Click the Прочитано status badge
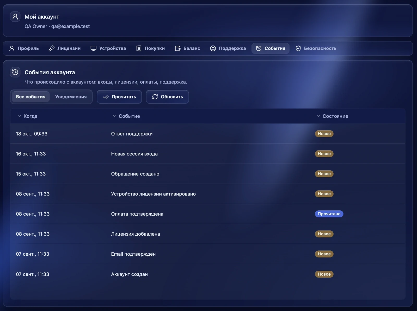Viewport: 417px width, 311px height. 329,214
